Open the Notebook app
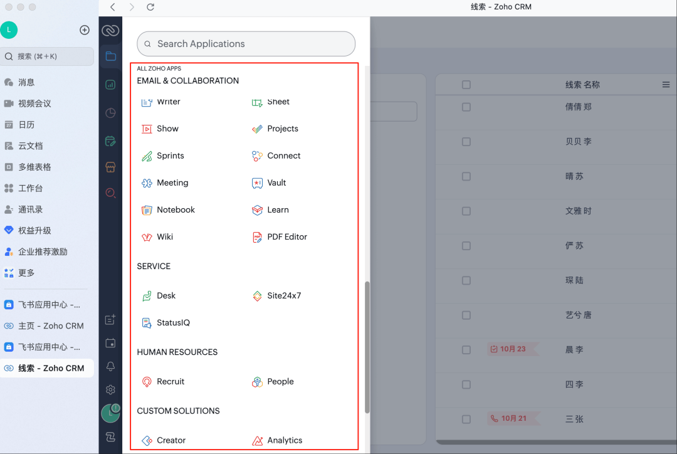677x454 pixels. click(x=168, y=210)
